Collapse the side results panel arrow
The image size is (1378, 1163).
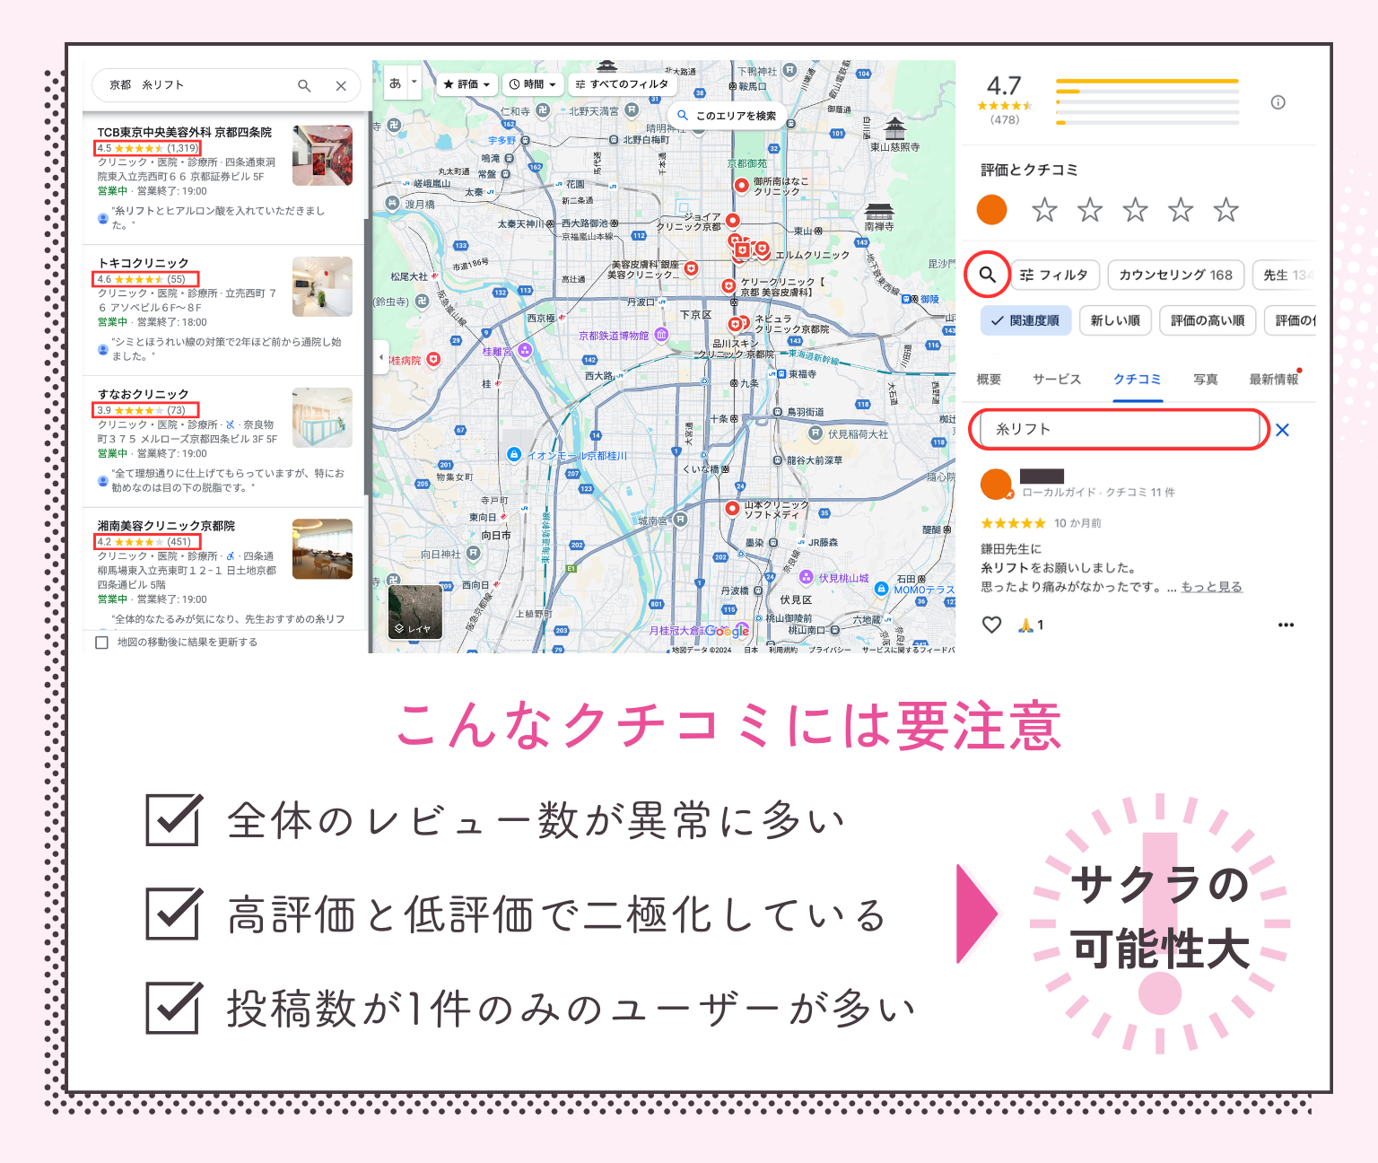click(x=380, y=357)
